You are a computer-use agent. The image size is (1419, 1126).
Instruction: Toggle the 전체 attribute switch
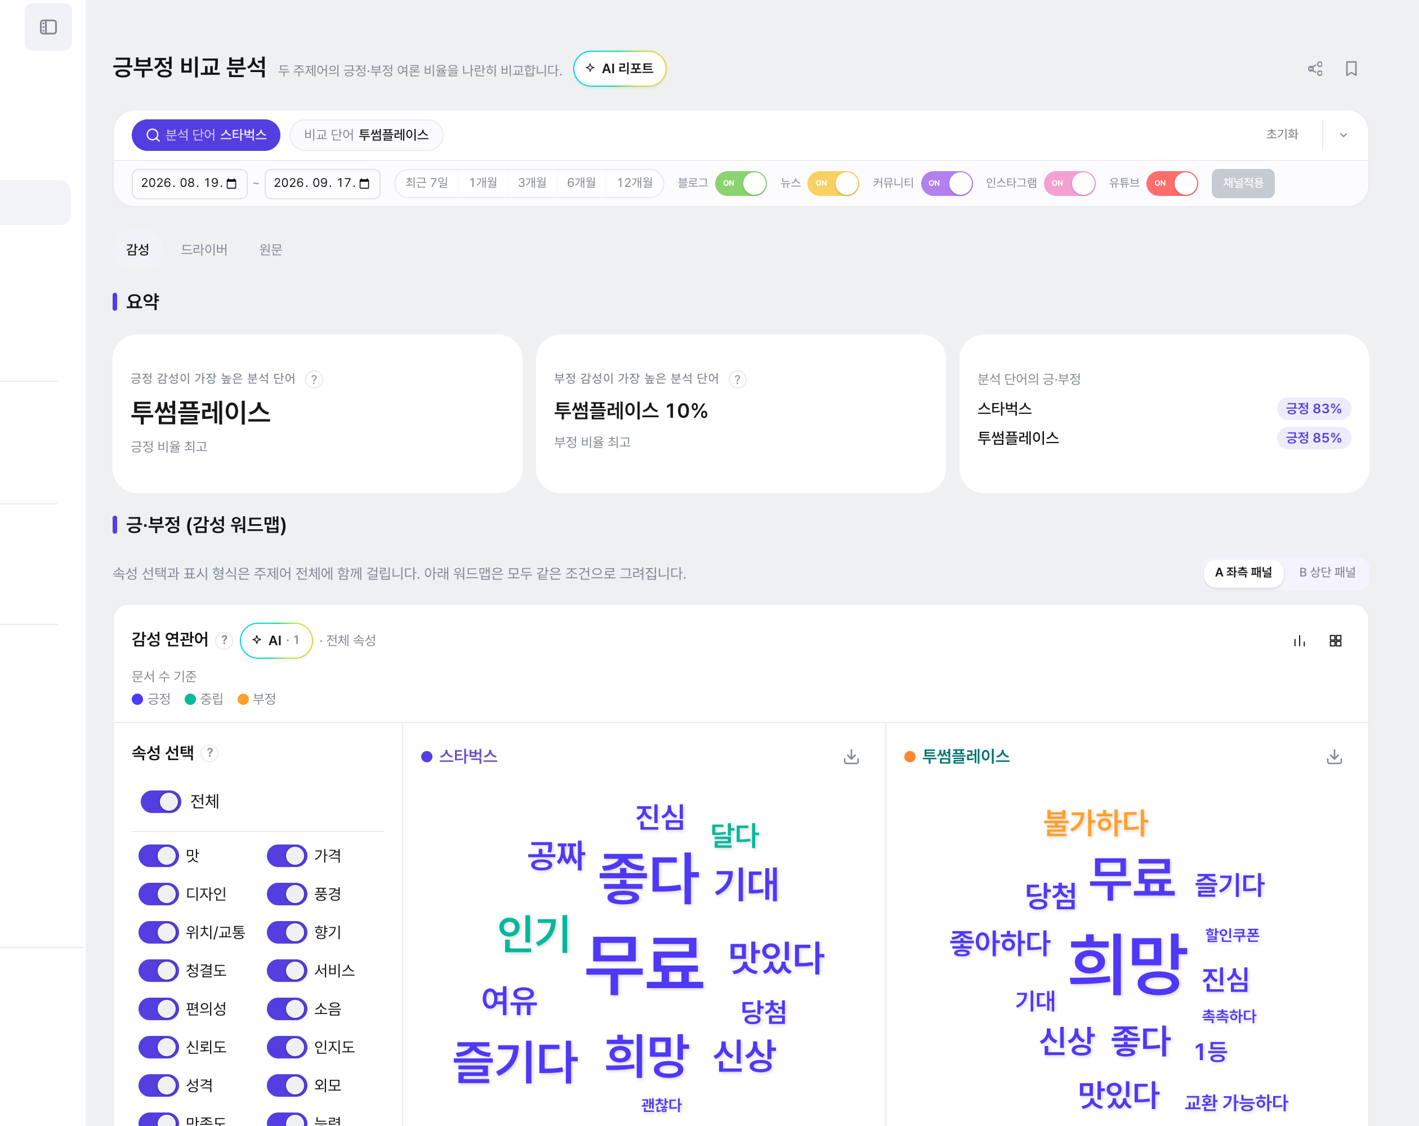pyautogui.click(x=160, y=801)
